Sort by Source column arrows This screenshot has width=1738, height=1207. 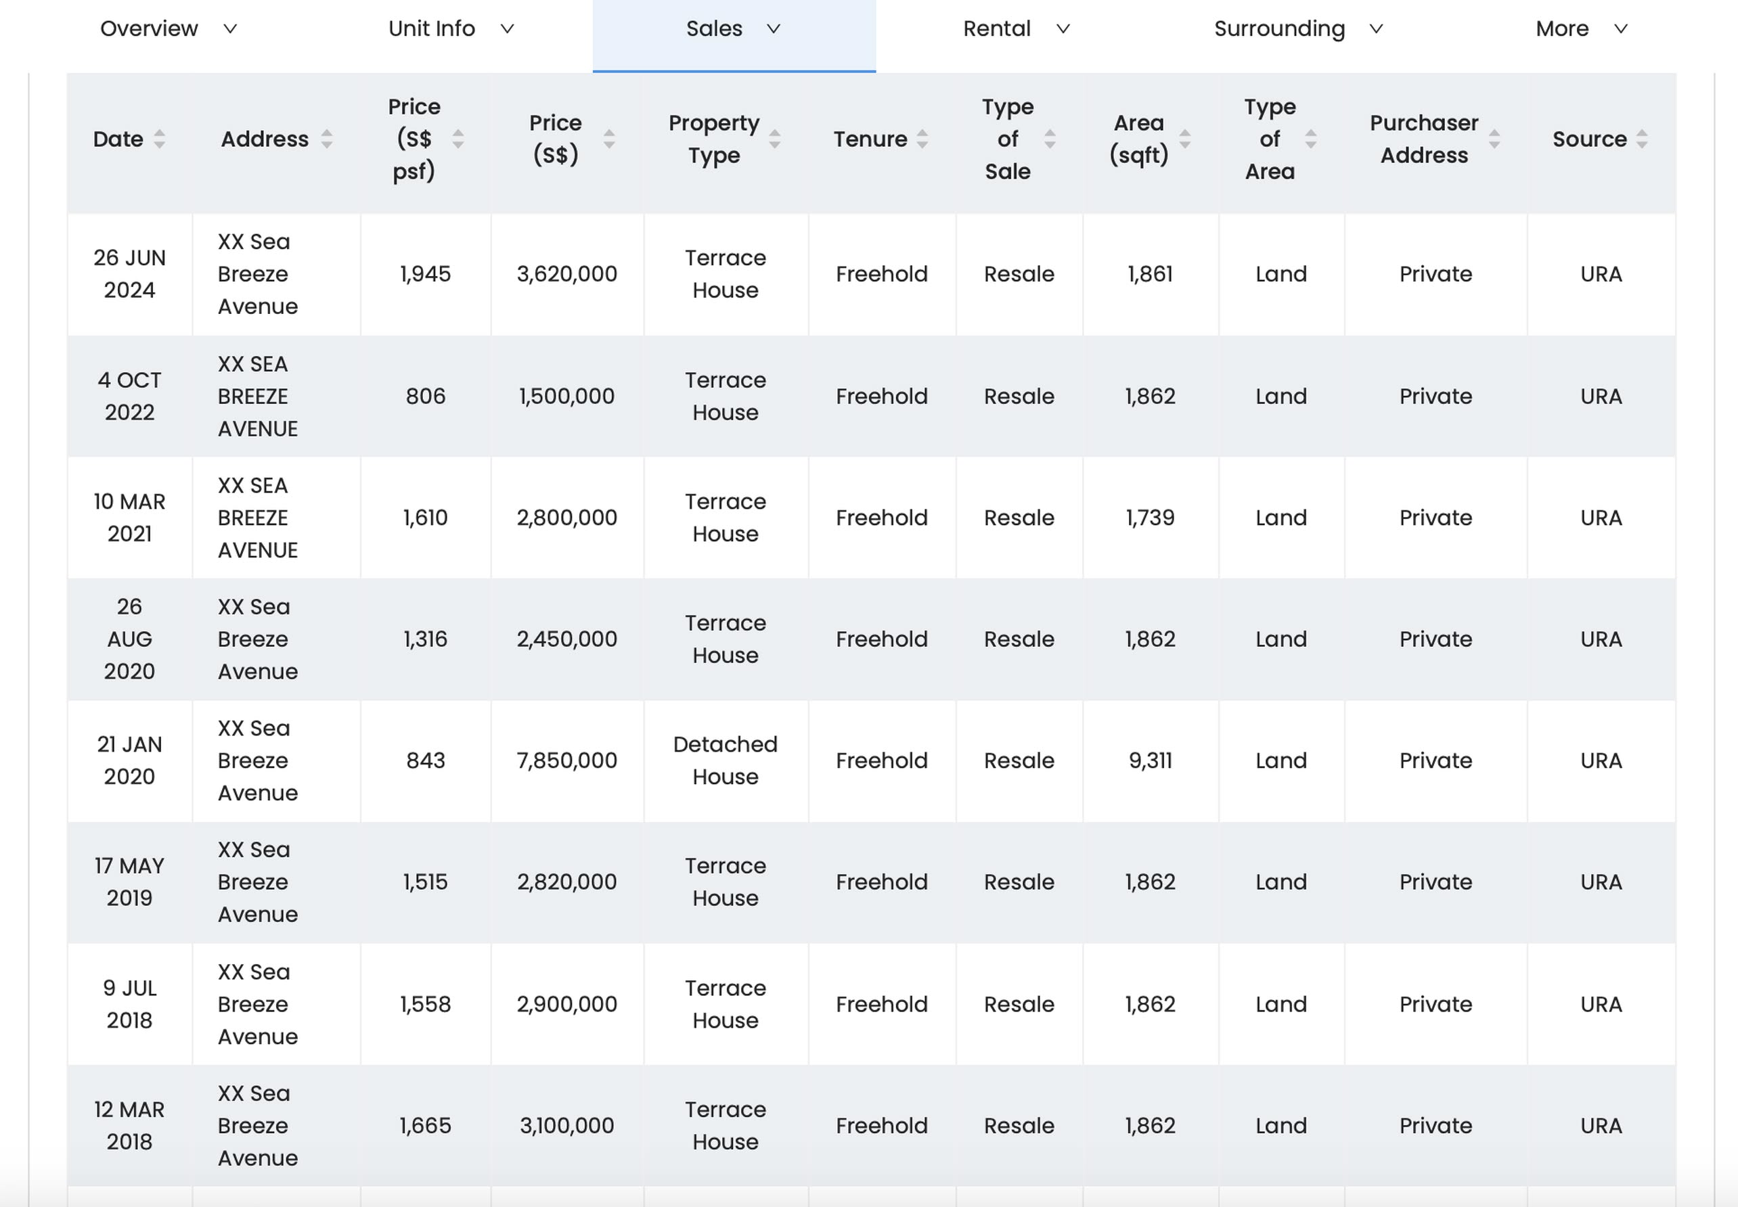click(1641, 139)
